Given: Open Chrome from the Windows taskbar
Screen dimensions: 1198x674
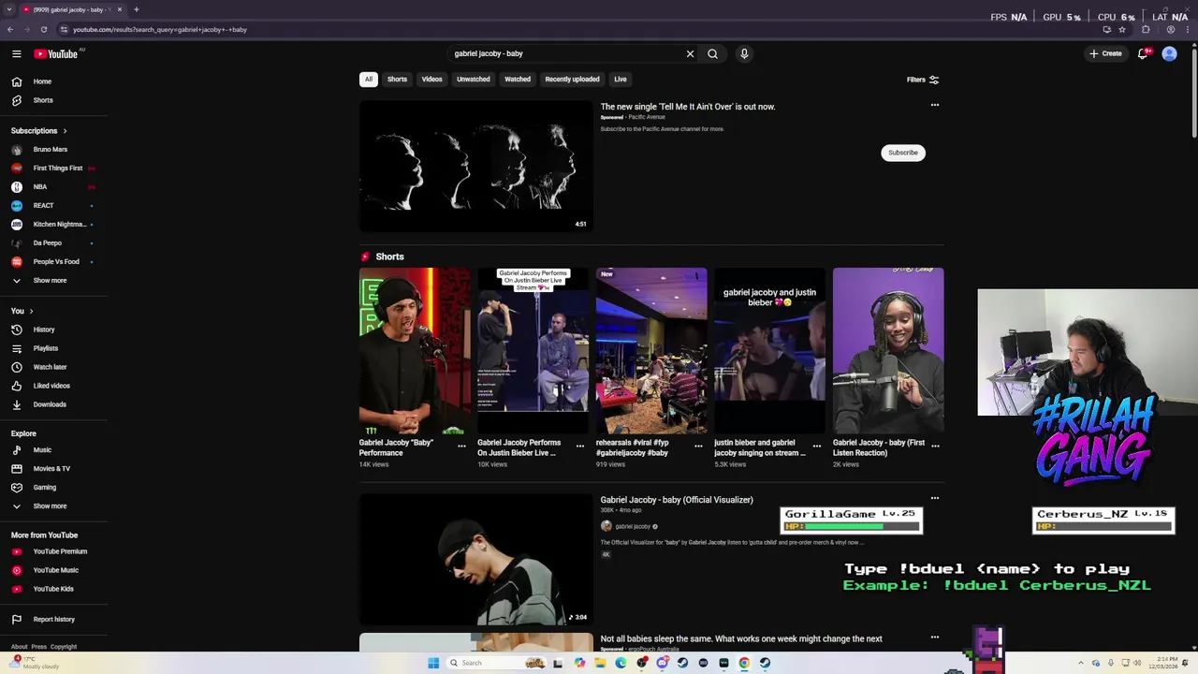Looking at the screenshot, I should pyautogui.click(x=744, y=663).
